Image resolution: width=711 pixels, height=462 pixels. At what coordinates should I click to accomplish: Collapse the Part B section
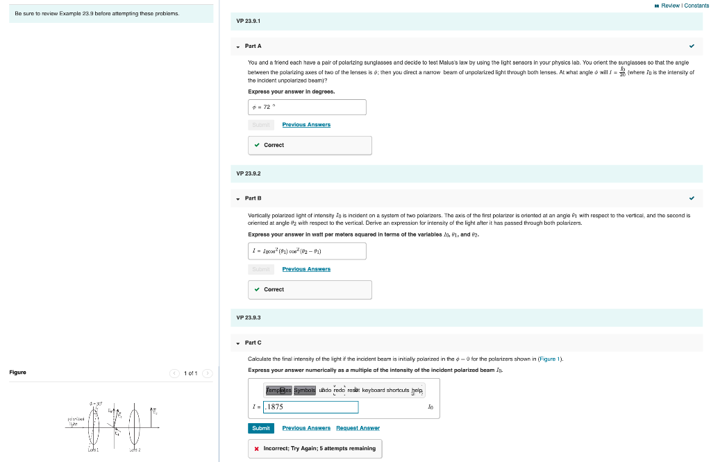click(239, 198)
